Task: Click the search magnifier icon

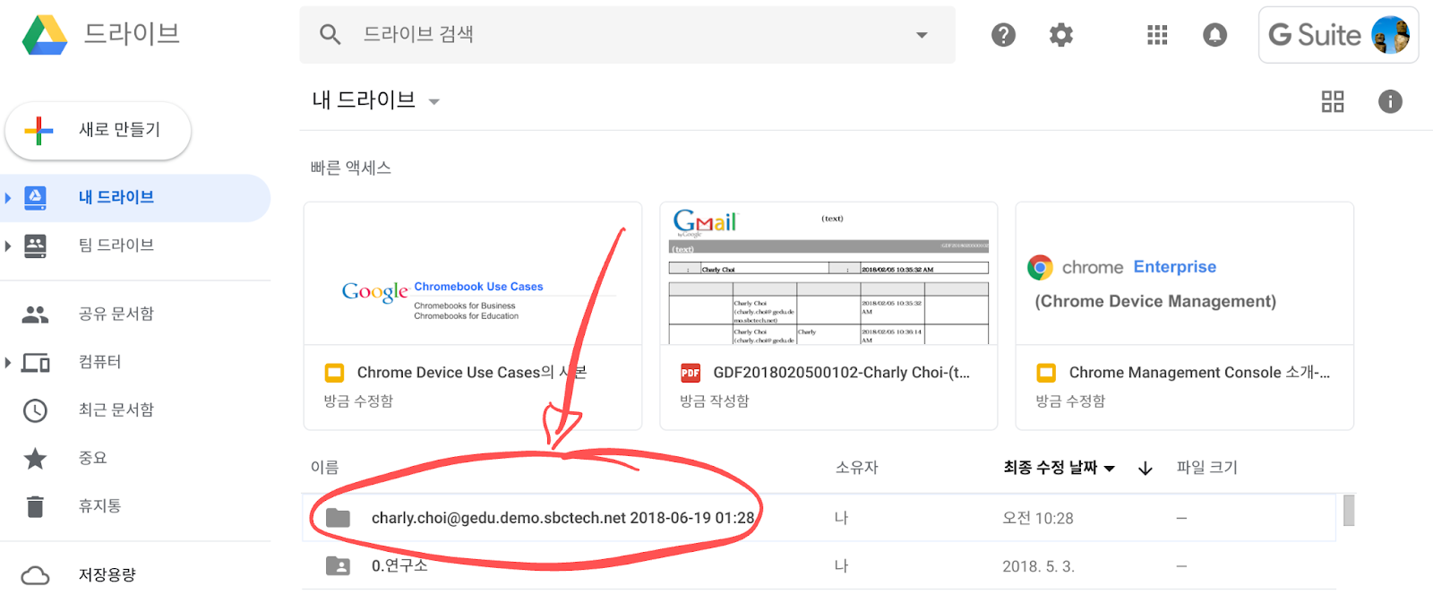Action: (330, 34)
